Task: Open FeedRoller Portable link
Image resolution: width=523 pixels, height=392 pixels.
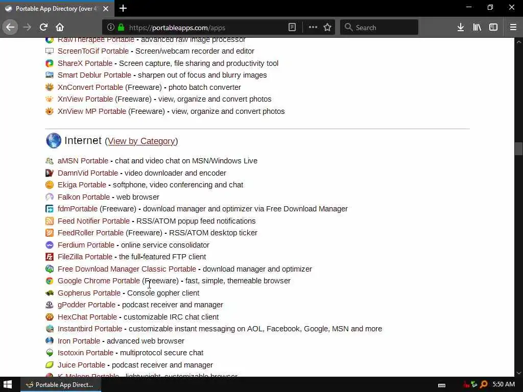Action: point(90,233)
